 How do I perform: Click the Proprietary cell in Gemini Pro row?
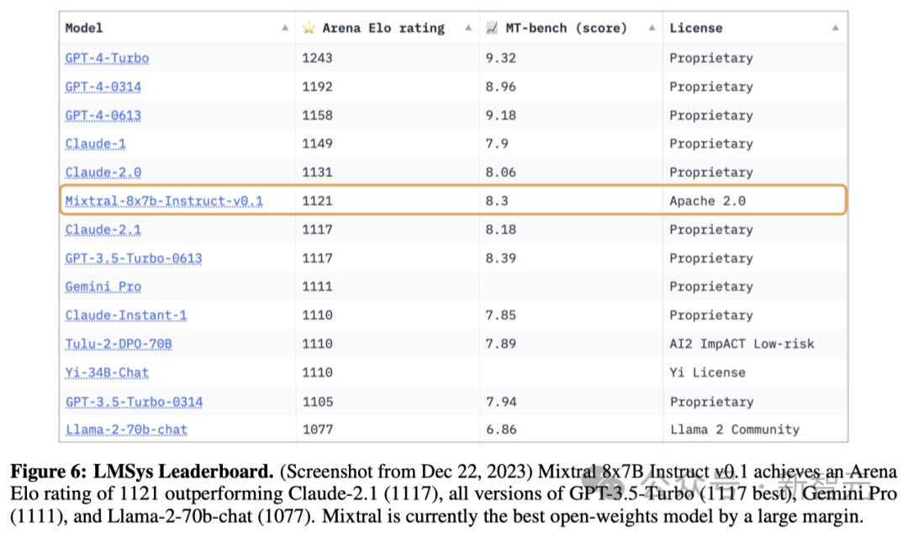pyautogui.click(x=711, y=287)
